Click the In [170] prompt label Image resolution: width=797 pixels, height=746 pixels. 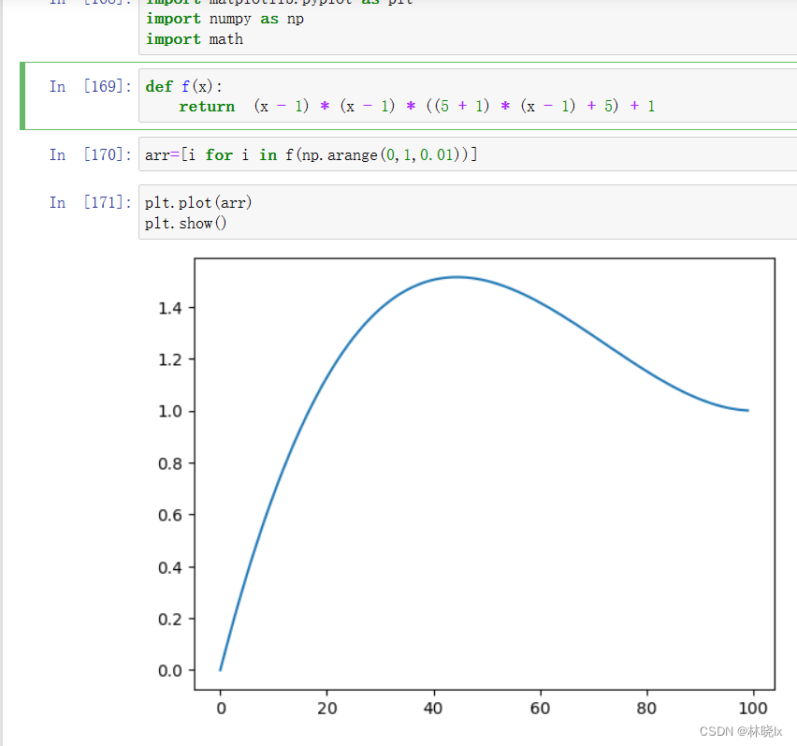pyautogui.click(x=91, y=154)
